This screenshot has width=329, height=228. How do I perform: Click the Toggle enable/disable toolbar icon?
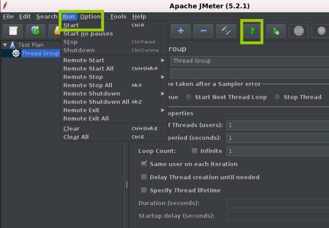tap(226, 31)
